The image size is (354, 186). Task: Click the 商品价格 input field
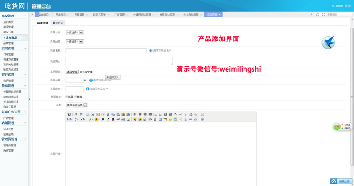[74, 80]
